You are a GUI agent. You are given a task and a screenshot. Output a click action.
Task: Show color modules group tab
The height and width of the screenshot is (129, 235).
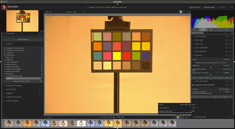[x=211, y=30]
